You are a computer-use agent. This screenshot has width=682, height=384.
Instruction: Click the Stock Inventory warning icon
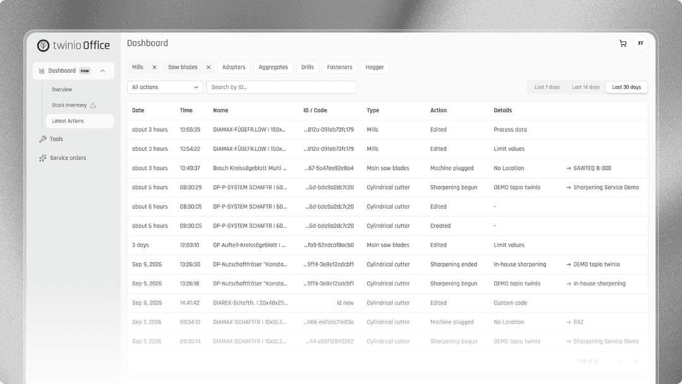coord(93,105)
